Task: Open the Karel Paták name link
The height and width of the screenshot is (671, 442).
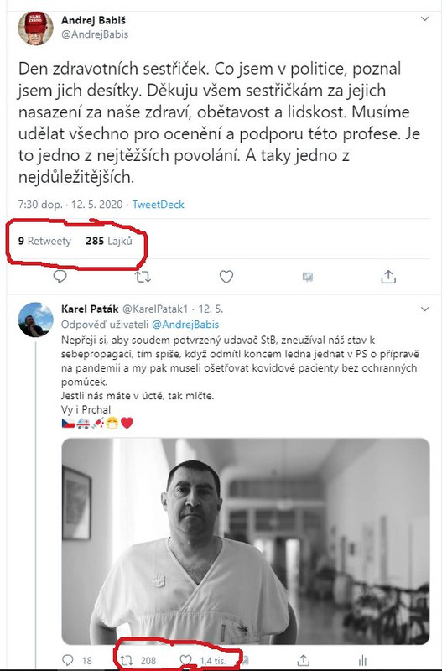Action: (x=90, y=309)
